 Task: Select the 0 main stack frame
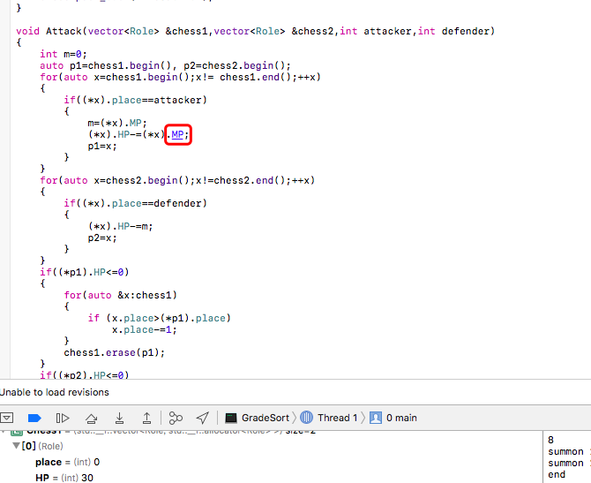click(x=401, y=418)
